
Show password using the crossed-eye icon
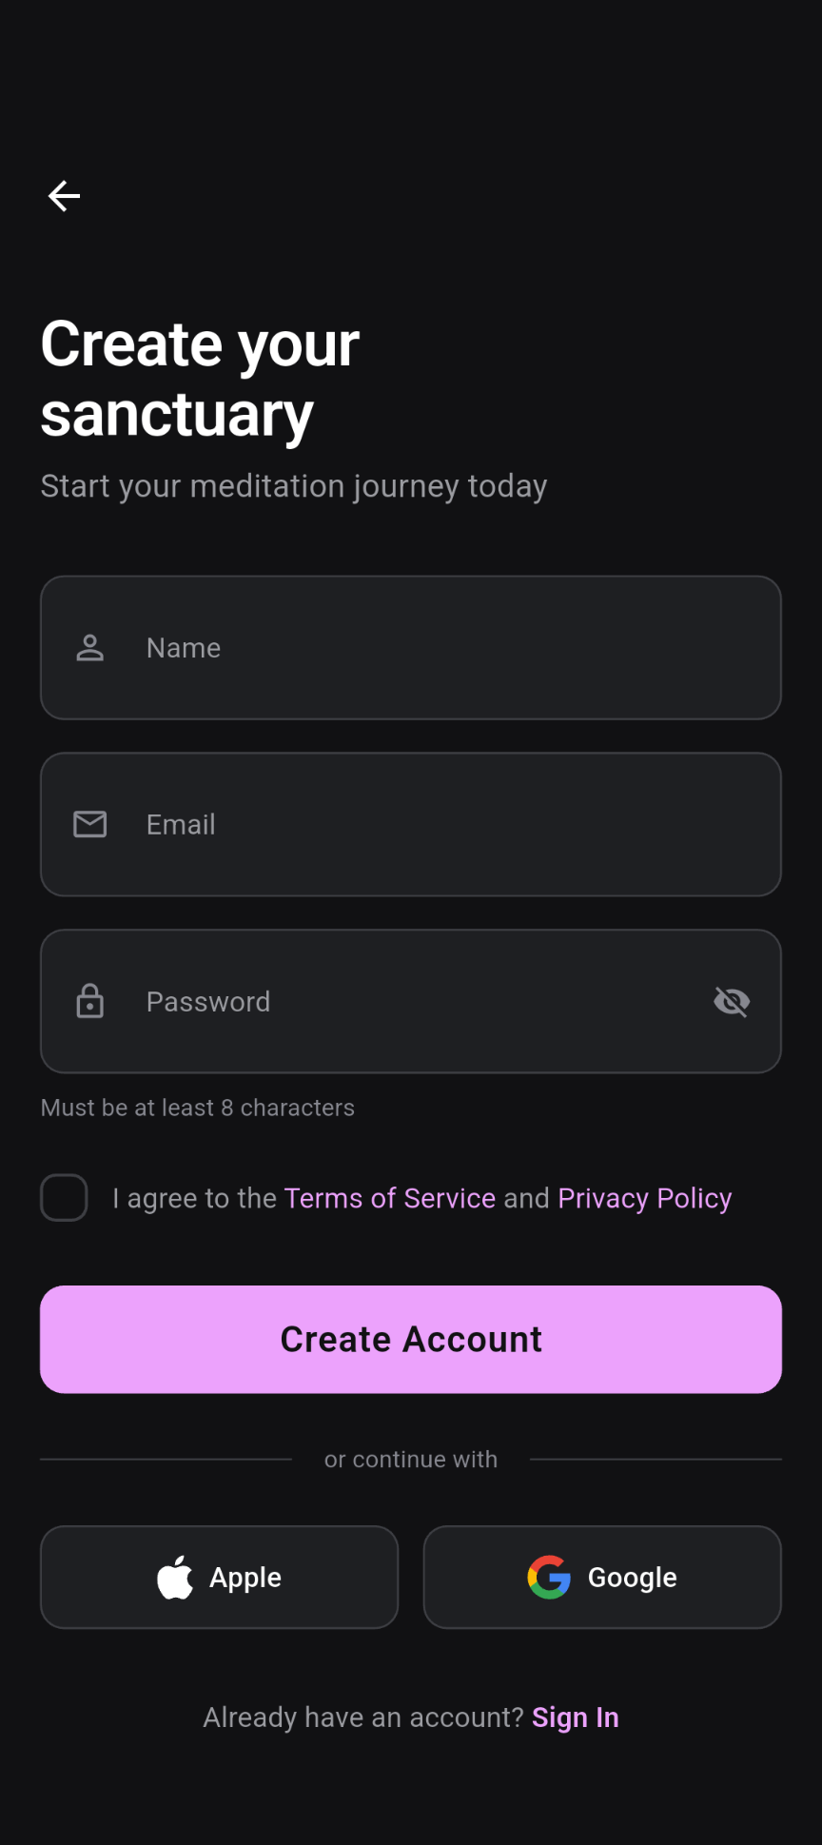pos(732,1001)
